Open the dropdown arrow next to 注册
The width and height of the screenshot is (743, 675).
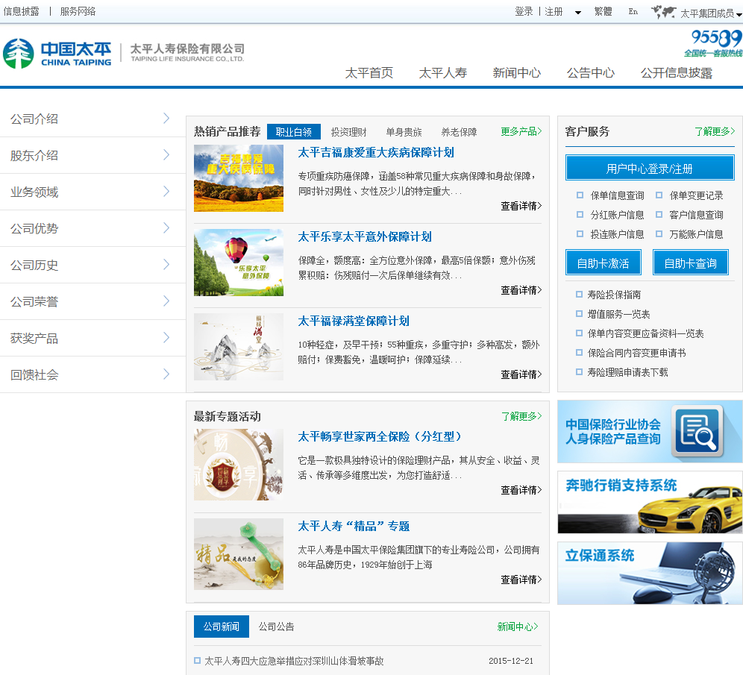pyautogui.click(x=577, y=13)
